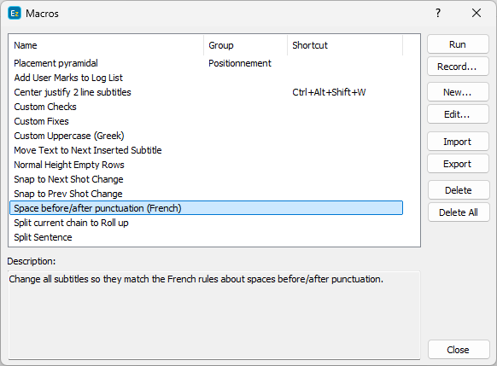Import macros from file
The width and height of the screenshot is (497, 366).
[x=458, y=142]
